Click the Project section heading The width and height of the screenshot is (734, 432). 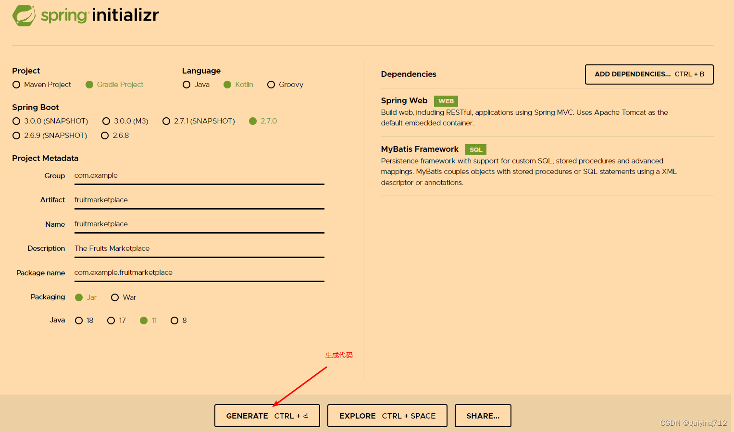coord(26,71)
